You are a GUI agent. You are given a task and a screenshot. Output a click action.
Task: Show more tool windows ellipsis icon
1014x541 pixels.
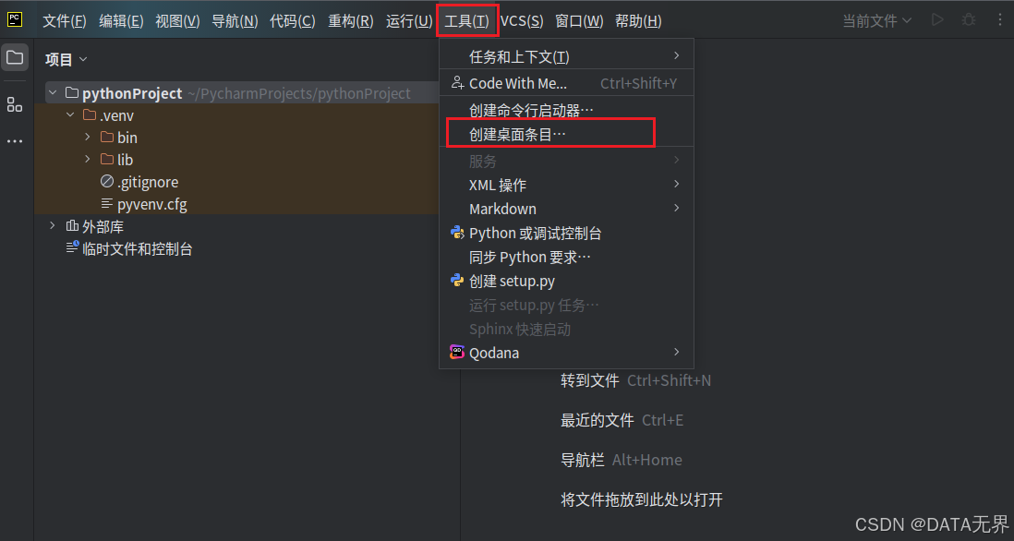tap(14, 141)
